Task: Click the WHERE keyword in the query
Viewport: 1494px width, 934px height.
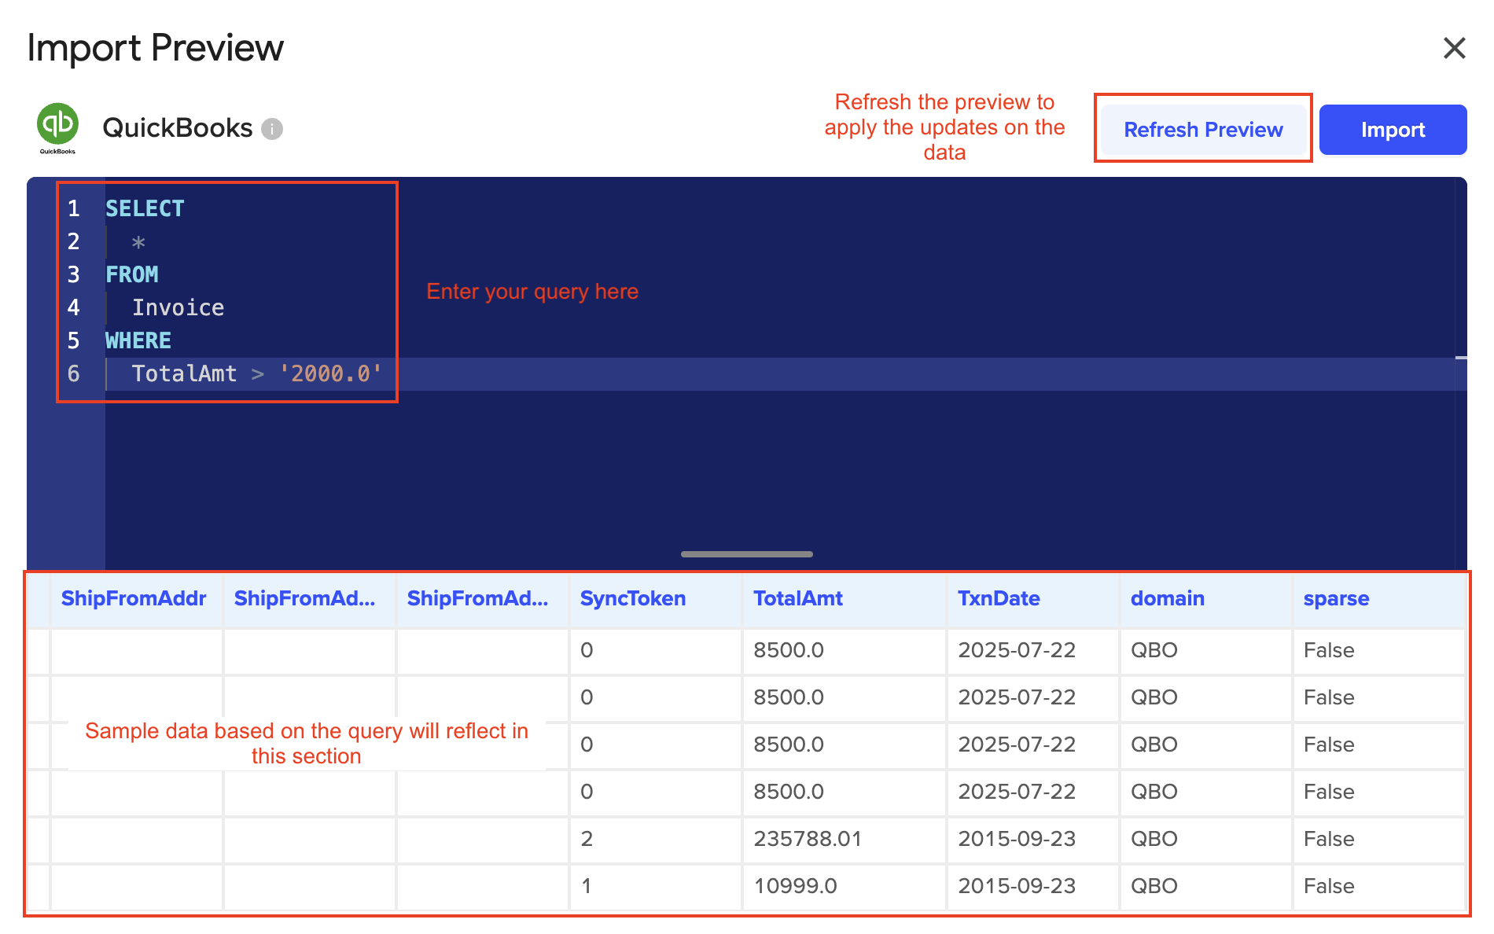Action: [x=138, y=340]
